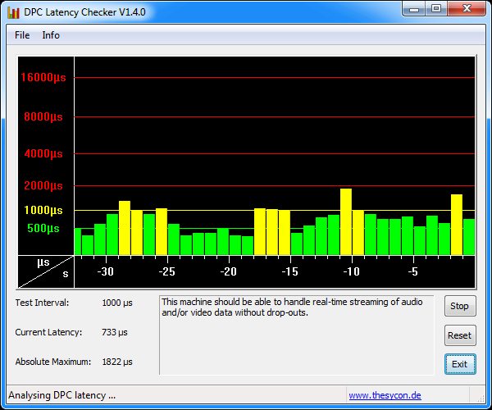492x410 pixels.
Task: Click the Absolute Maximum label
Action: (x=53, y=362)
